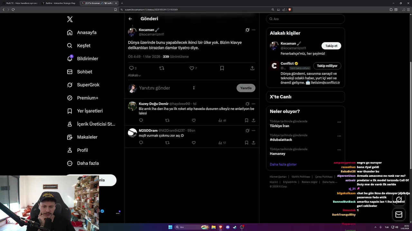Reply to M2SDDram's comment
Viewport: 412px width, 231px height.
point(141,143)
